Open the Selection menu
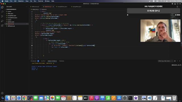 21,1
